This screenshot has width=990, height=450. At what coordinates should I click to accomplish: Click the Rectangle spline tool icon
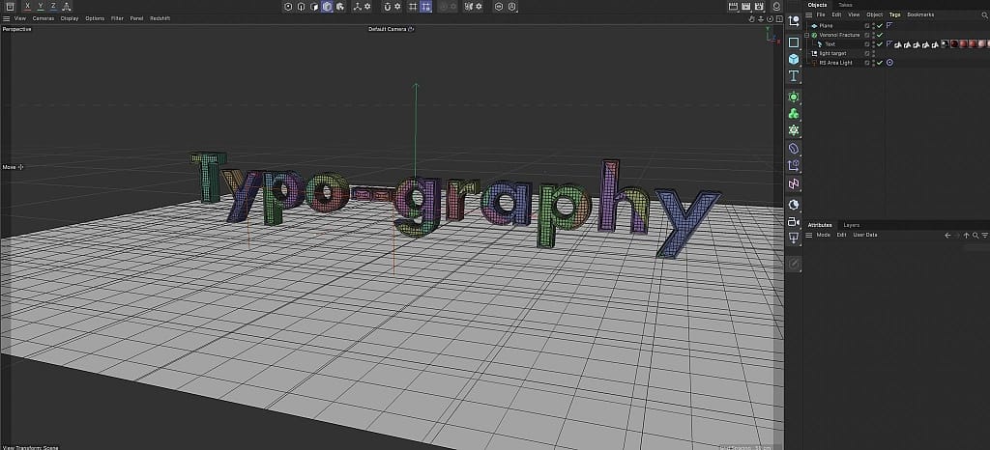pos(794,42)
